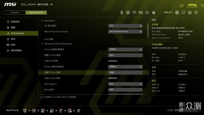The image size is (204, 115).
Task: Click 调整 P-Core 倍频 input field
Action: [125, 55]
